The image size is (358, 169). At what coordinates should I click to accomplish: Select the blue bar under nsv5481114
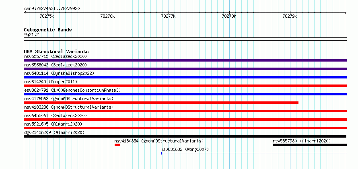click(x=185, y=77)
